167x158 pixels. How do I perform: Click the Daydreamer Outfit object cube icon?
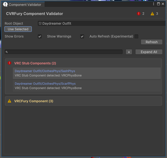[x=40, y=23]
